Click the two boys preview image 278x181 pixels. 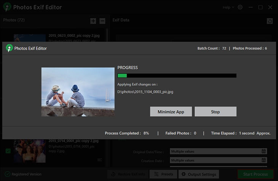pyautogui.click(x=78, y=92)
